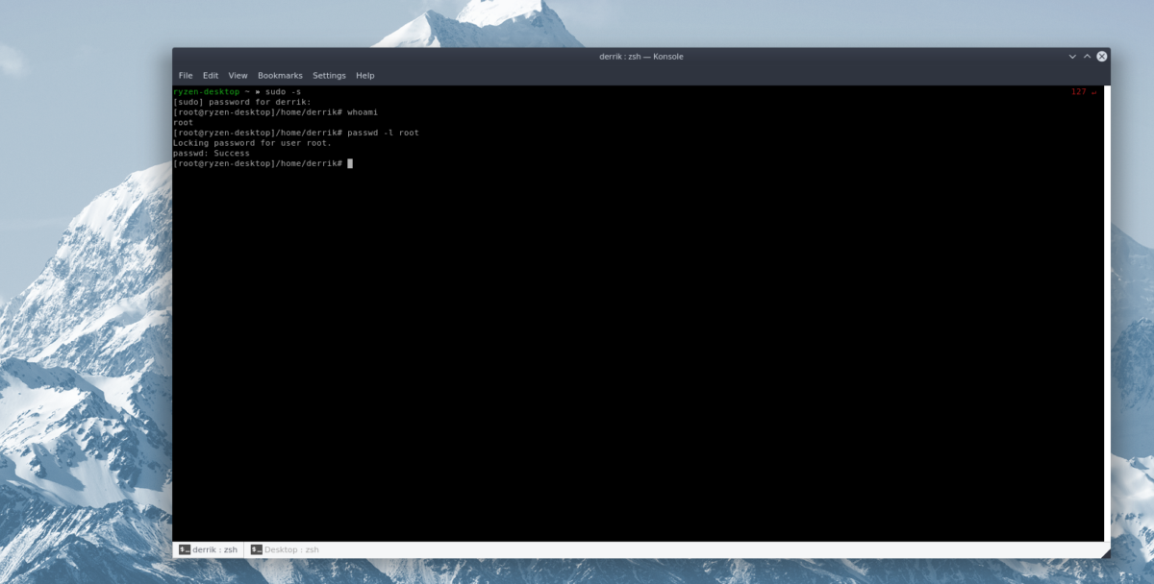Open the Settings menu

tap(329, 75)
